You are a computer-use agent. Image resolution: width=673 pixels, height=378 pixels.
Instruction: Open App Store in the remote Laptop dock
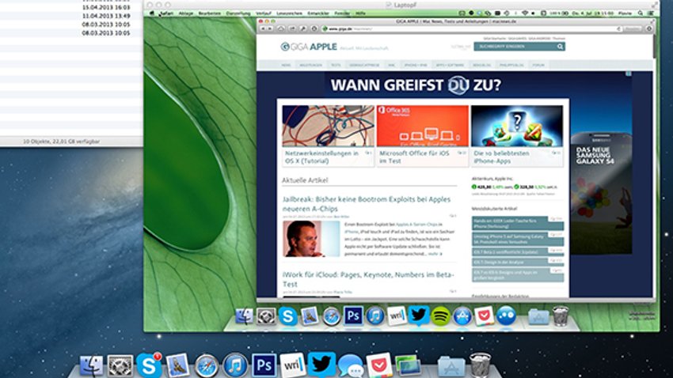[462, 316]
